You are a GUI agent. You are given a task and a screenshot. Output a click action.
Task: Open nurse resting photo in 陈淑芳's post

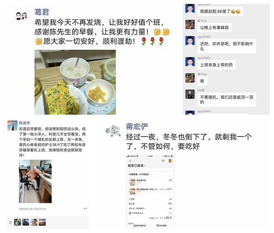(x=35, y=181)
